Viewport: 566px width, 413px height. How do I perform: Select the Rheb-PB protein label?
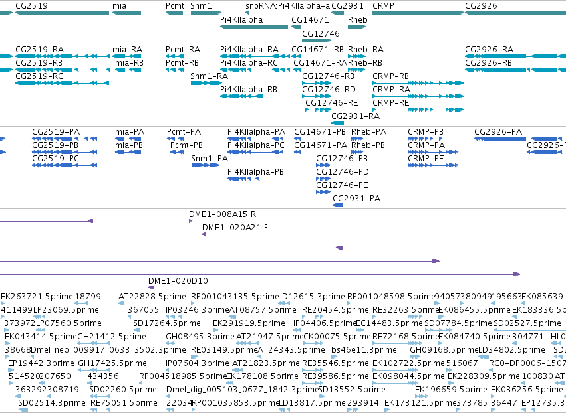point(368,145)
